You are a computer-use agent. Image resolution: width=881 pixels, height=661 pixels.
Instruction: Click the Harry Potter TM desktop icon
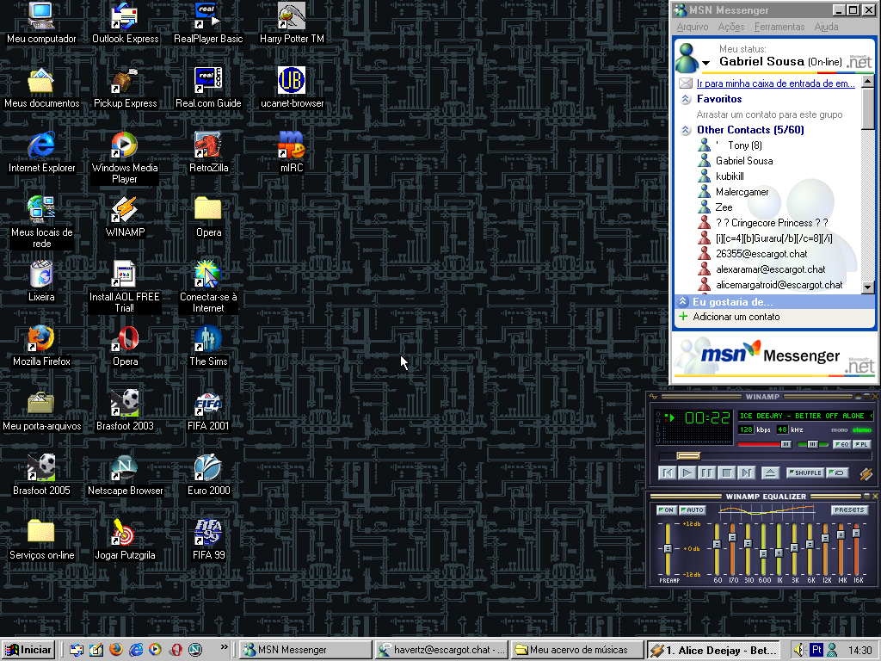pos(292,22)
